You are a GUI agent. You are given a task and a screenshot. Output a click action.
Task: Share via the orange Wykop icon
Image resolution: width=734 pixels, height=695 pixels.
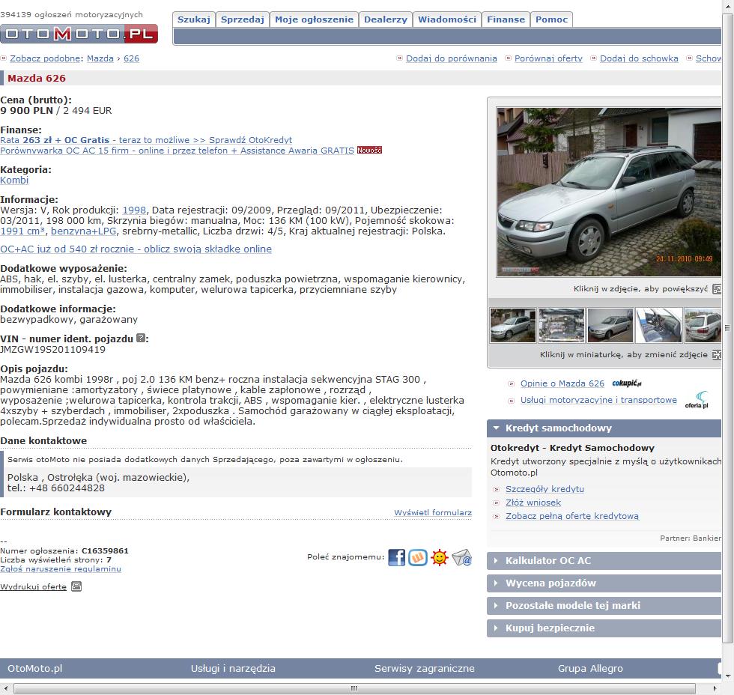tap(418, 557)
